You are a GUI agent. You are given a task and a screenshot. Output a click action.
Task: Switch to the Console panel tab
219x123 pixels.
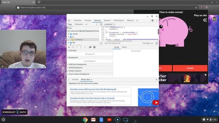[x=88, y=20]
